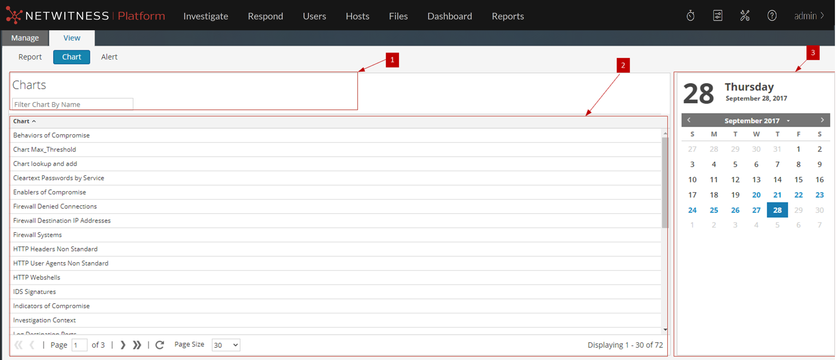Show previous month in calendar
This screenshot has height=360, width=836.
coord(689,120)
